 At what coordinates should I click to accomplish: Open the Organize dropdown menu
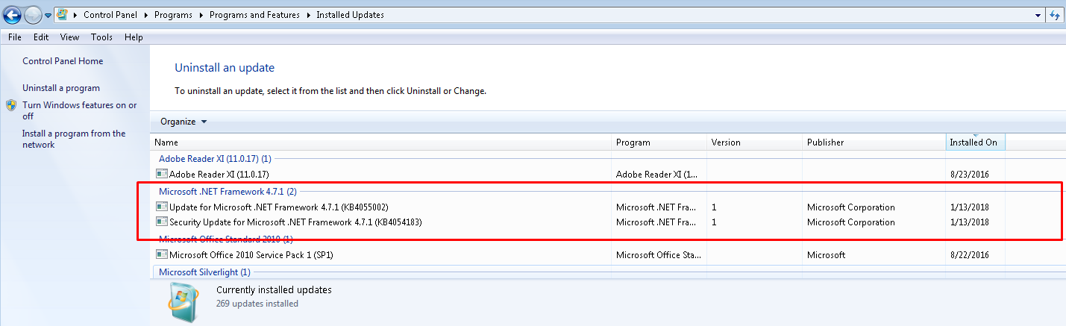point(183,122)
